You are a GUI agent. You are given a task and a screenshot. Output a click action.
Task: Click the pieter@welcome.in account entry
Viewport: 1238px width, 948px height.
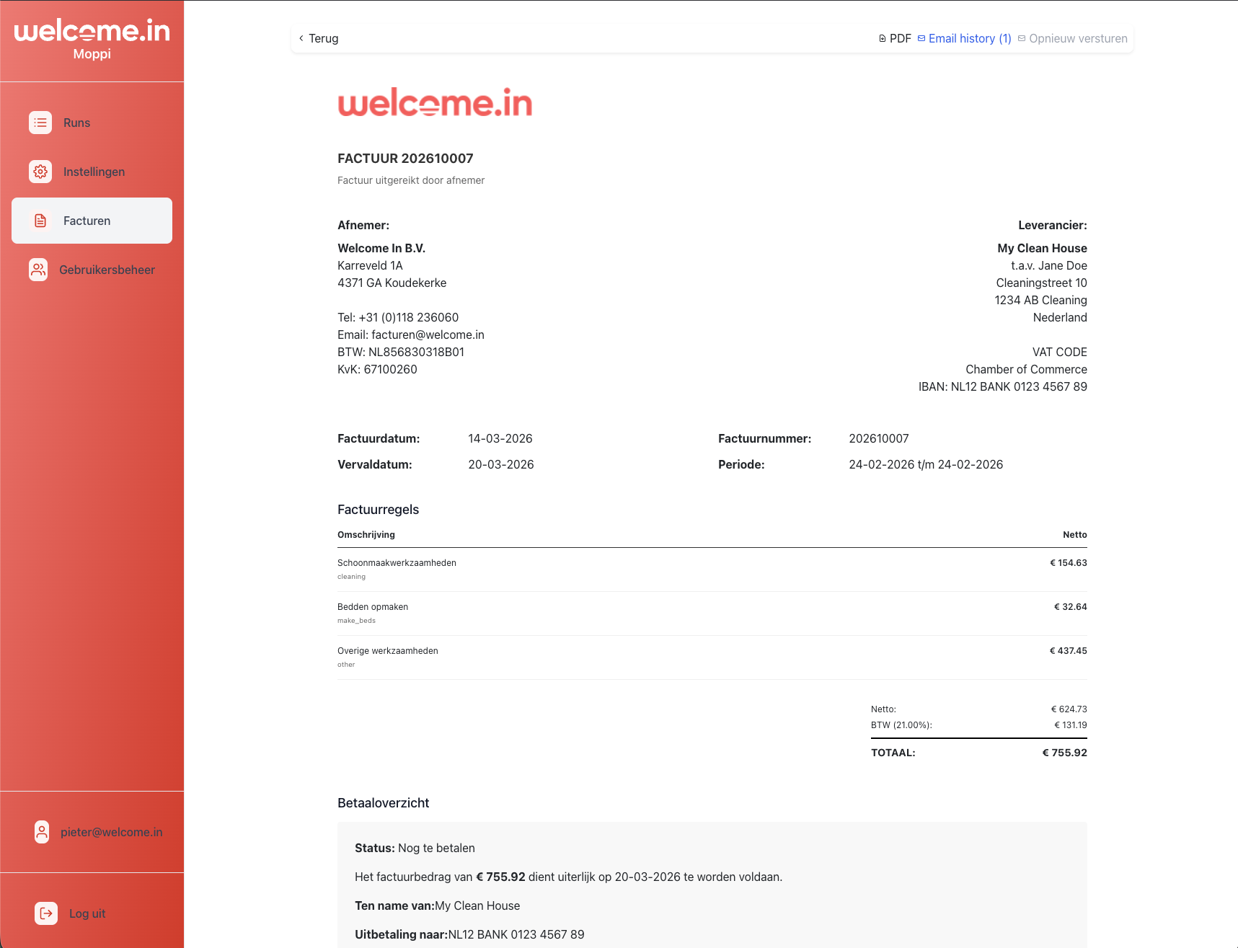click(x=111, y=832)
